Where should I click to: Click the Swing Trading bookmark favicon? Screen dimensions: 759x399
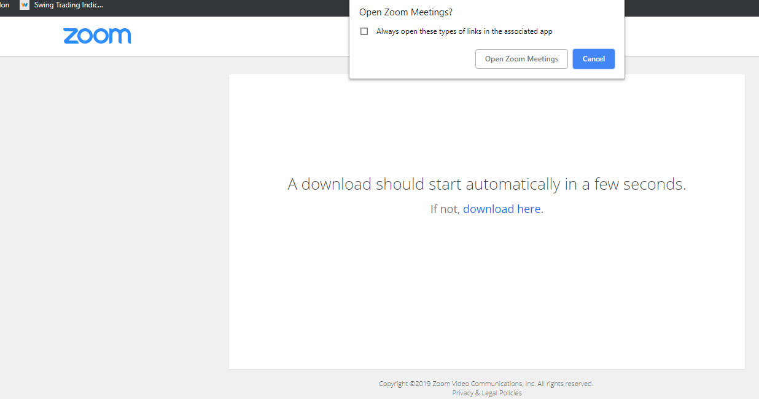pyautogui.click(x=25, y=6)
